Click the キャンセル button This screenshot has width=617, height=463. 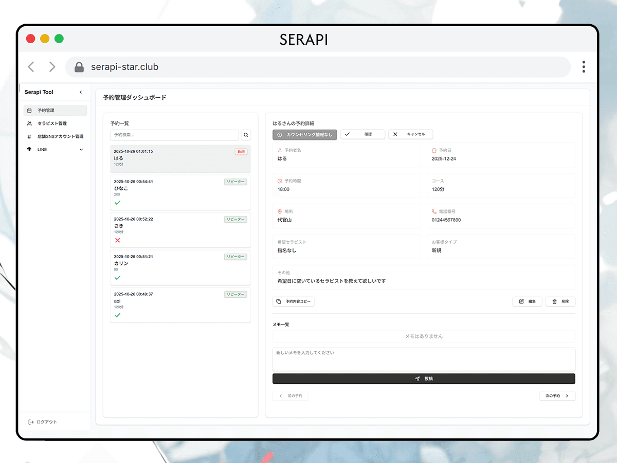[x=410, y=134]
